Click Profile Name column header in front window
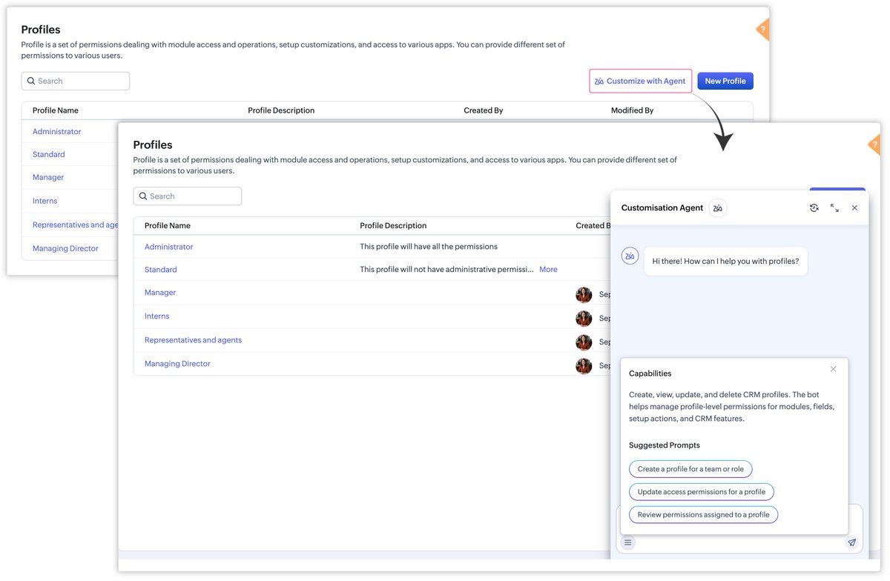 [x=168, y=225]
